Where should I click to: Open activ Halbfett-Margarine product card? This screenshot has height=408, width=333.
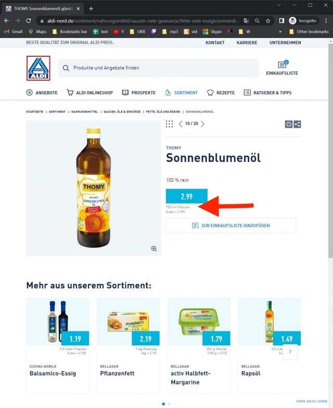click(x=199, y=345)
